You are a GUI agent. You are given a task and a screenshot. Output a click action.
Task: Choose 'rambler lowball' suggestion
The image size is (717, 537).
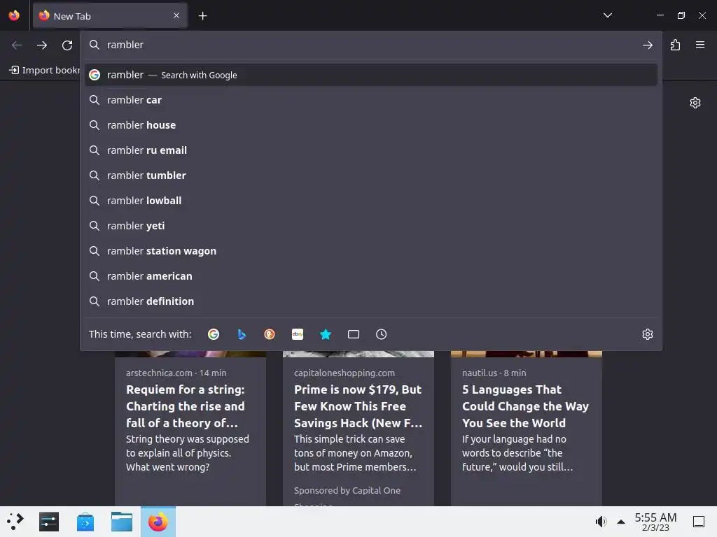point(371,201)
